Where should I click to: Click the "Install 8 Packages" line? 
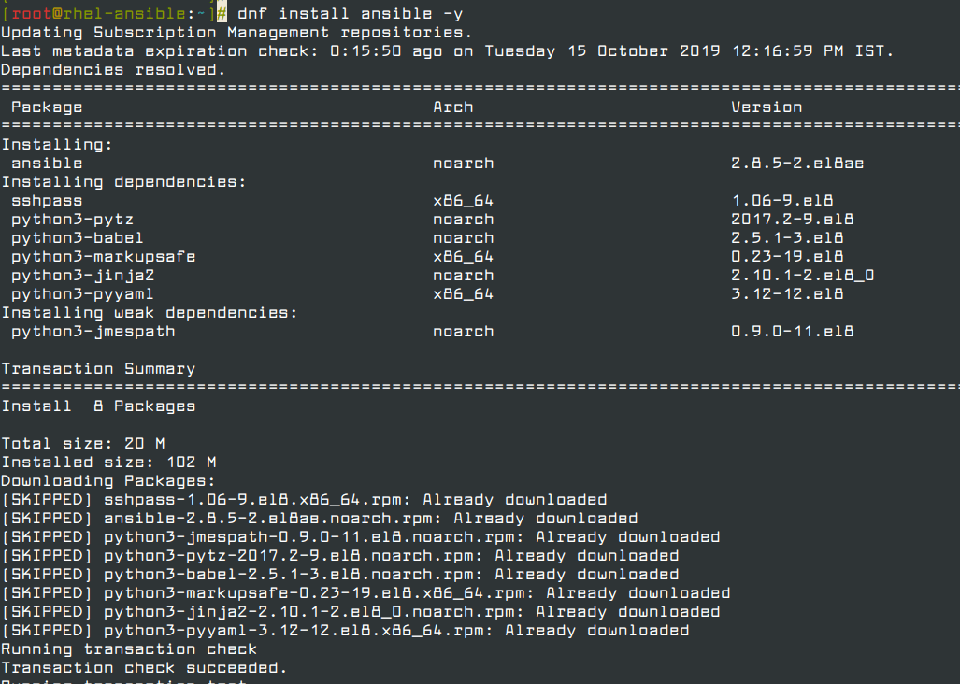click(98, 406)
